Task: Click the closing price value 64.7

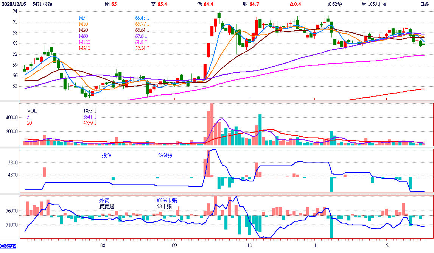Action: tap(254, 4)
